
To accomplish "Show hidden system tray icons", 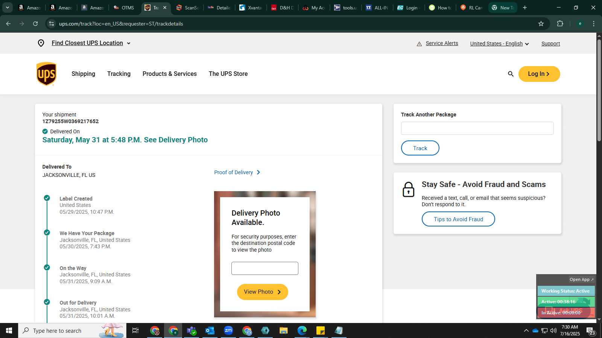I will [x=526, y=330].
